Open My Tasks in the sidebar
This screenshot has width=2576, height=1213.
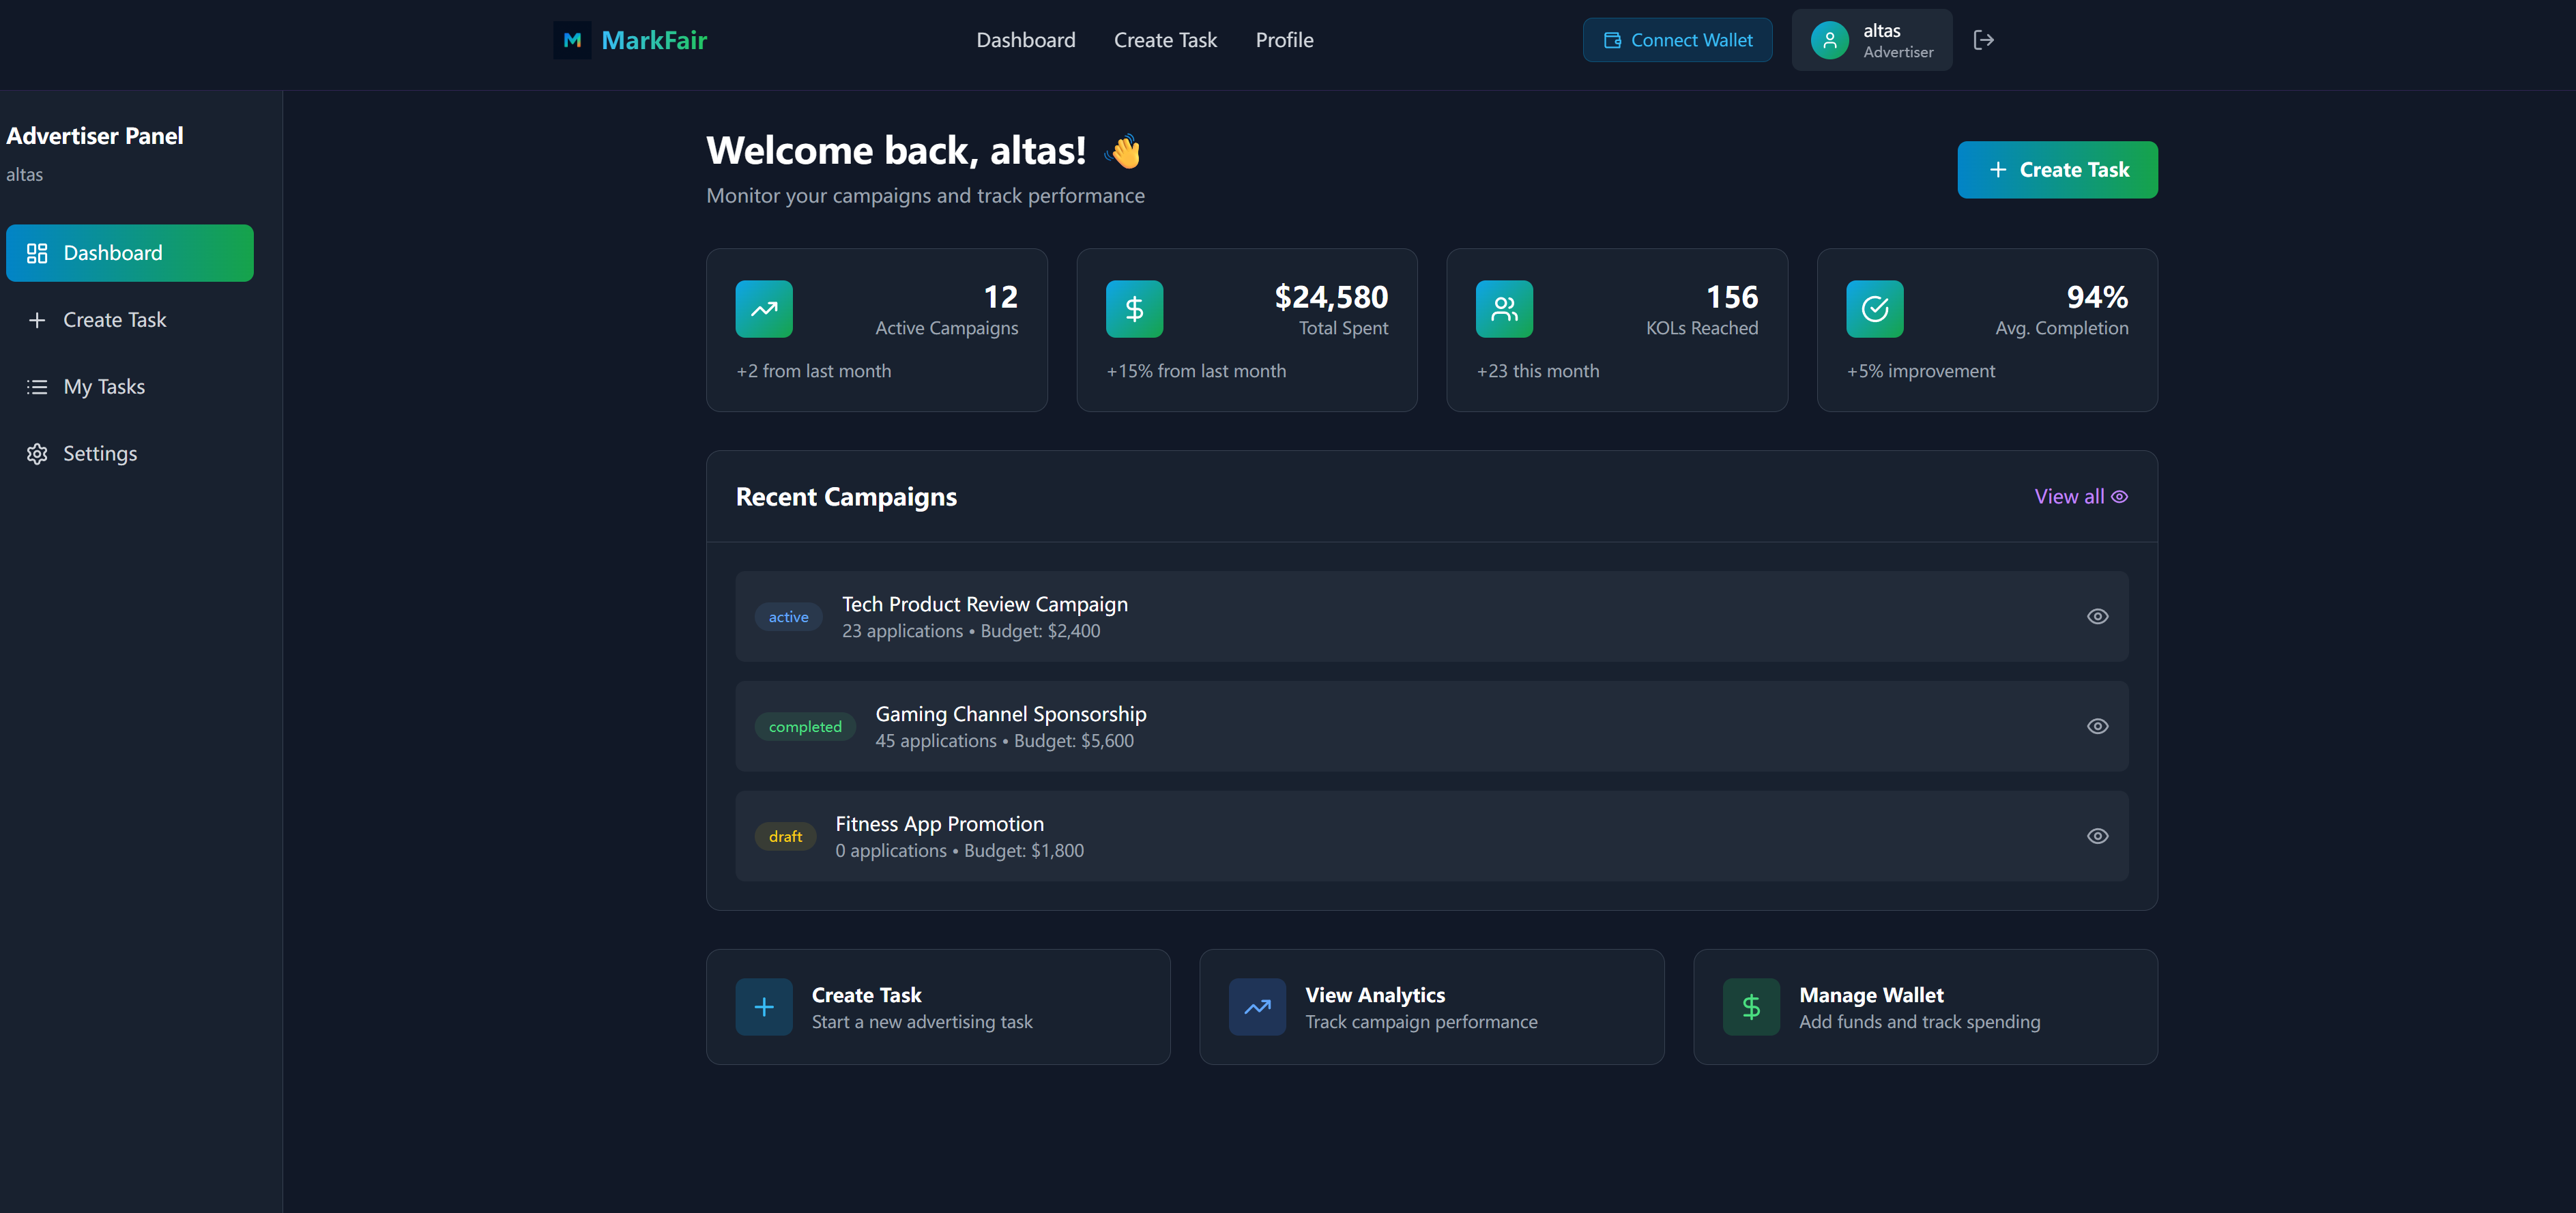tap(104, 387)
